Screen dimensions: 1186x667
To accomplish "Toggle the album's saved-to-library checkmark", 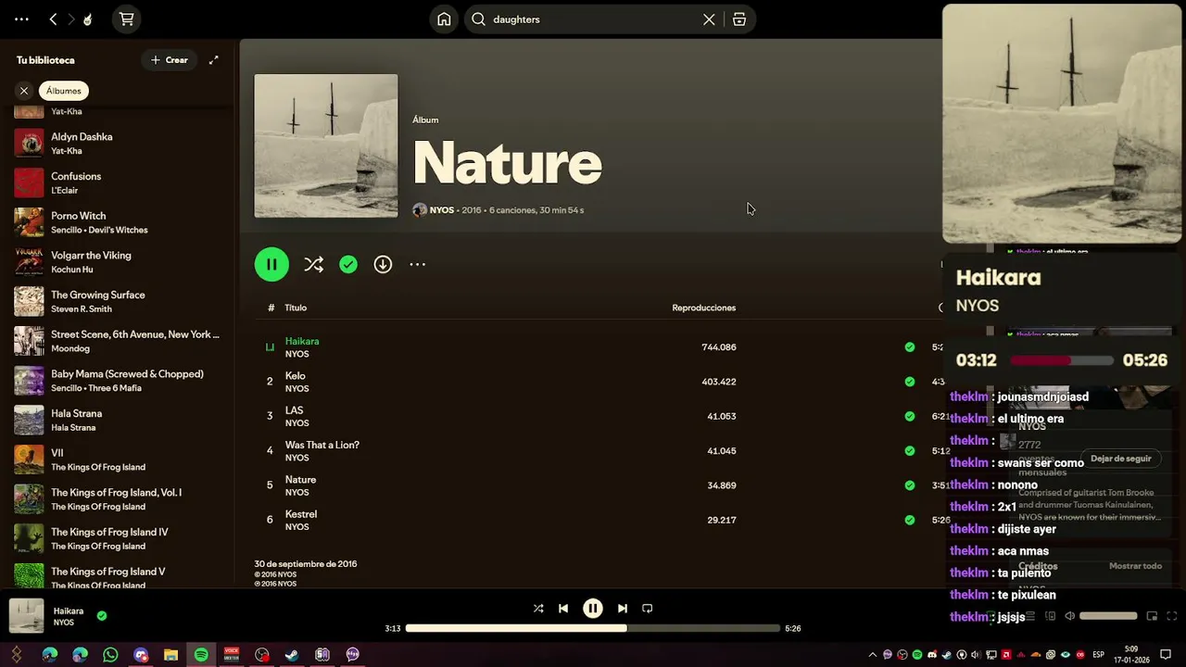I will [348, 265].
